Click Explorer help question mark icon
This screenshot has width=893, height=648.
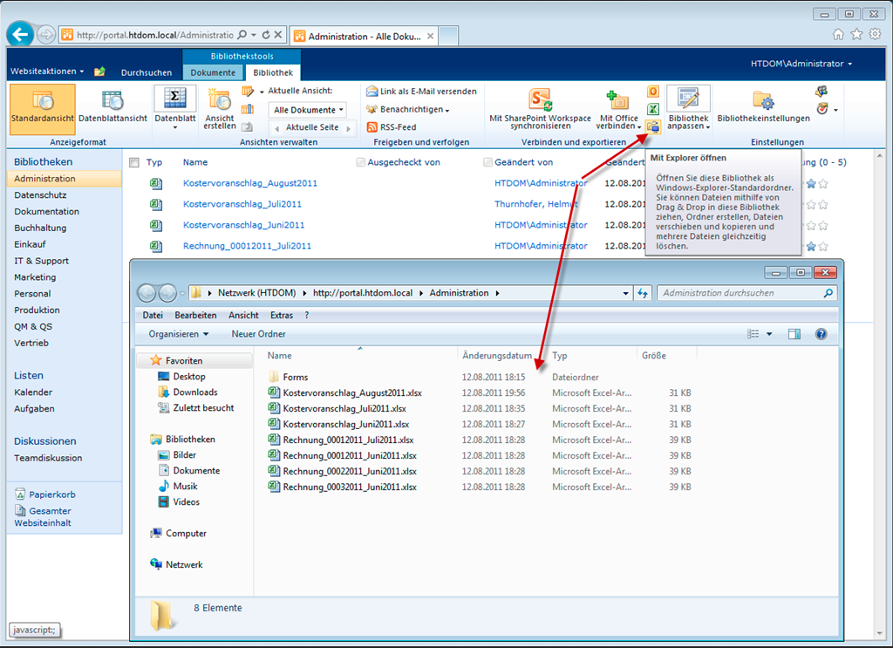click(821, 334)
